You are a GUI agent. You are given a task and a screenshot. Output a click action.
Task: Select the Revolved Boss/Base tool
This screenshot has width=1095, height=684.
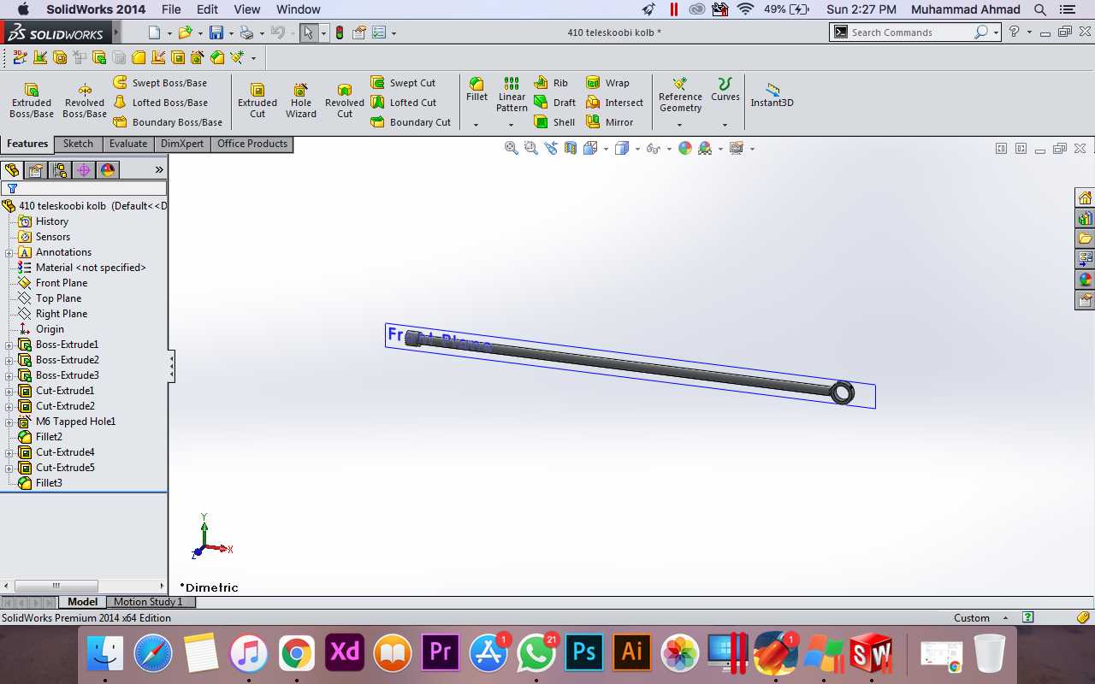click(85, 101)
